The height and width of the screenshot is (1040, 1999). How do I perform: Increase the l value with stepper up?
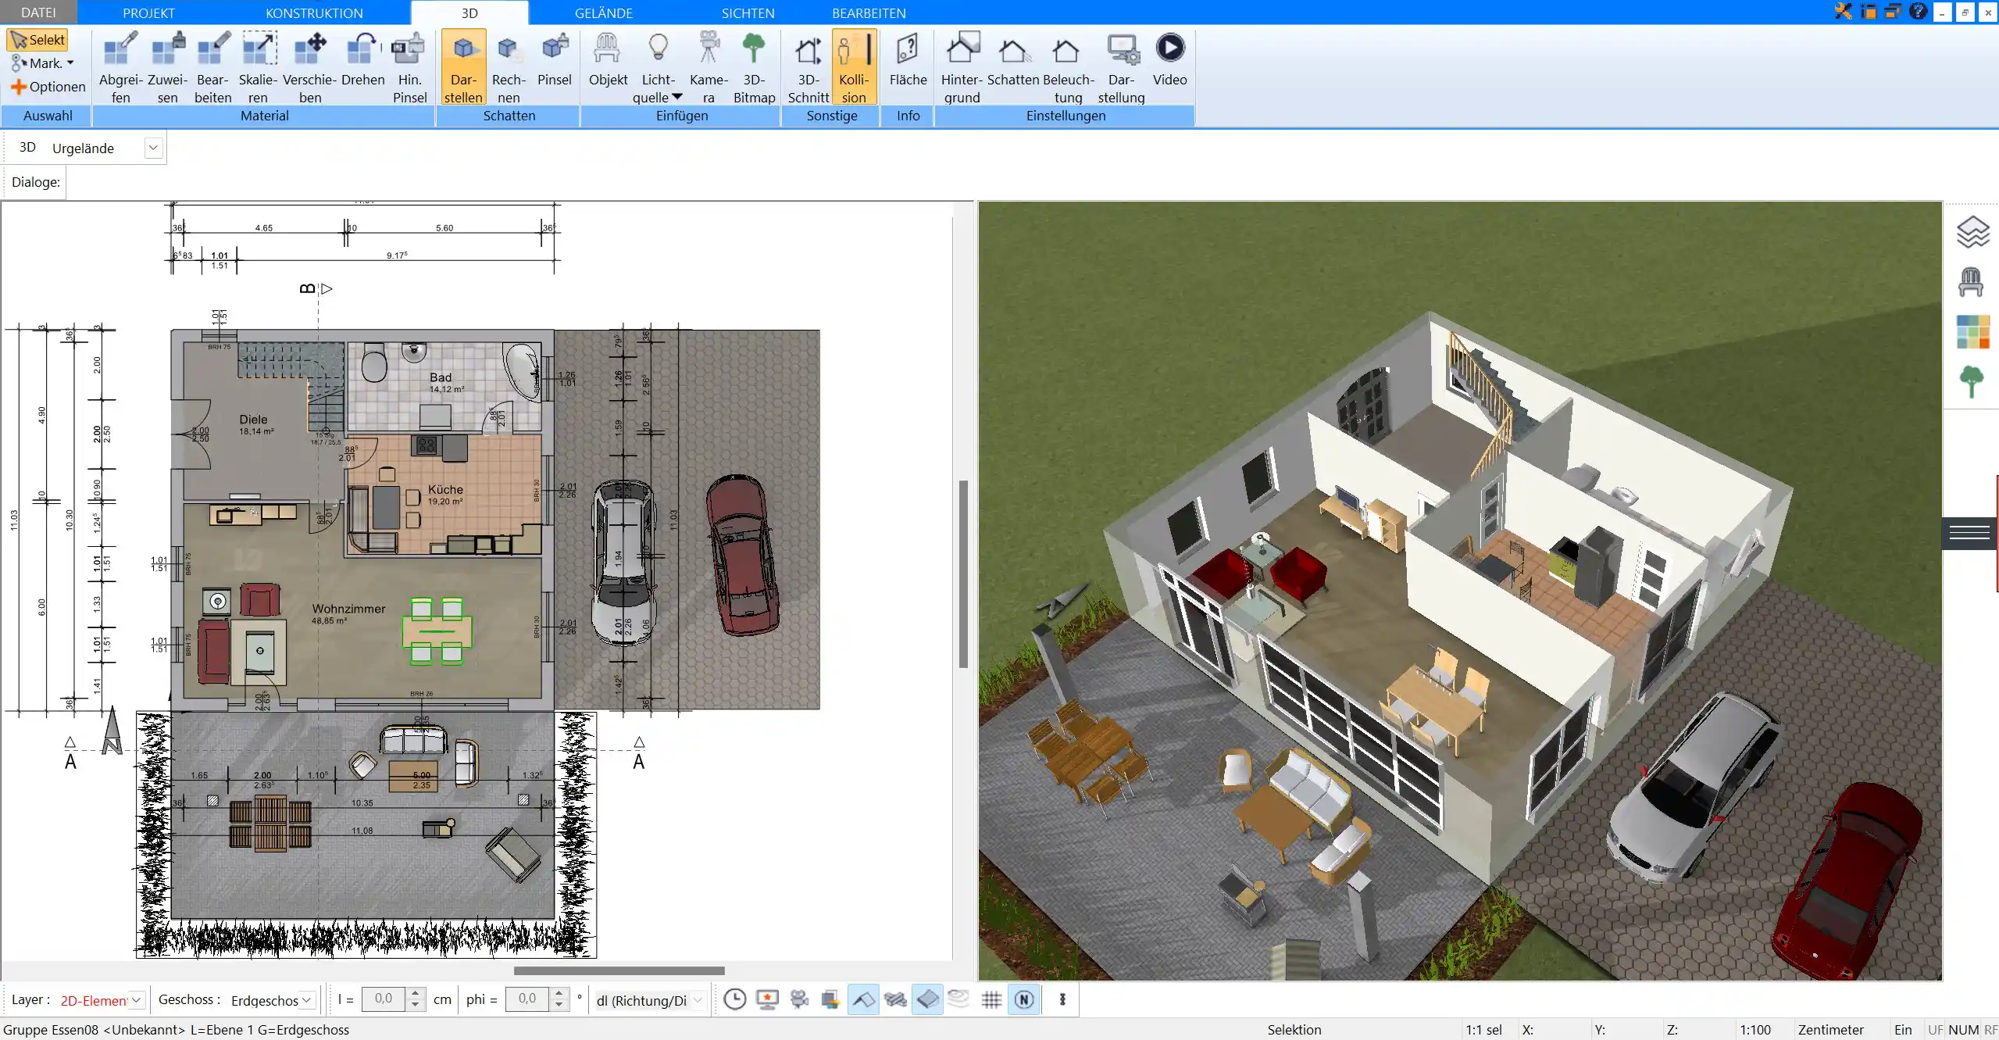tap(416, 994)
